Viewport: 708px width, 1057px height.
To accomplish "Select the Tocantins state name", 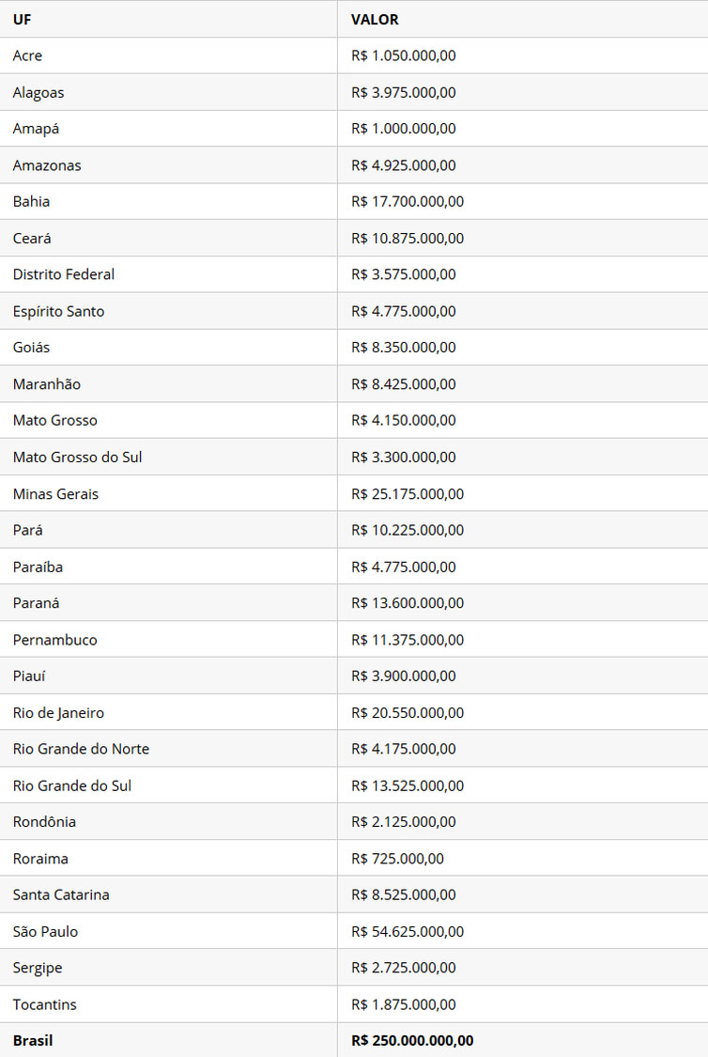I will (x=45, y=1004).
